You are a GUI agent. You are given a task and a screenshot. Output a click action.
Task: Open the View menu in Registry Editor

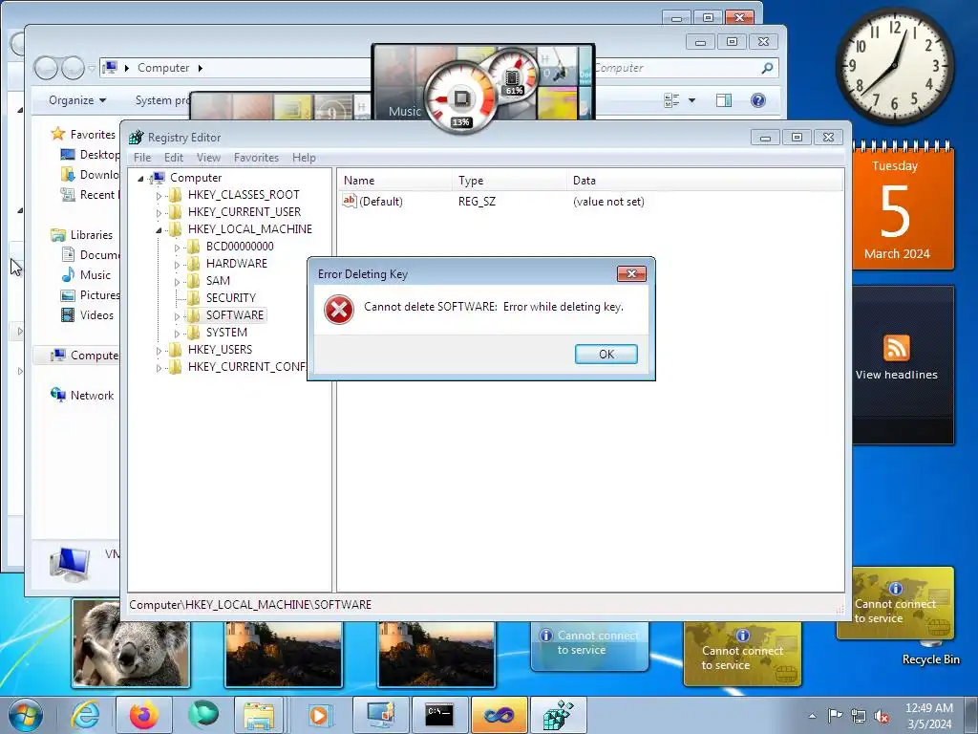tap(208, 158)
